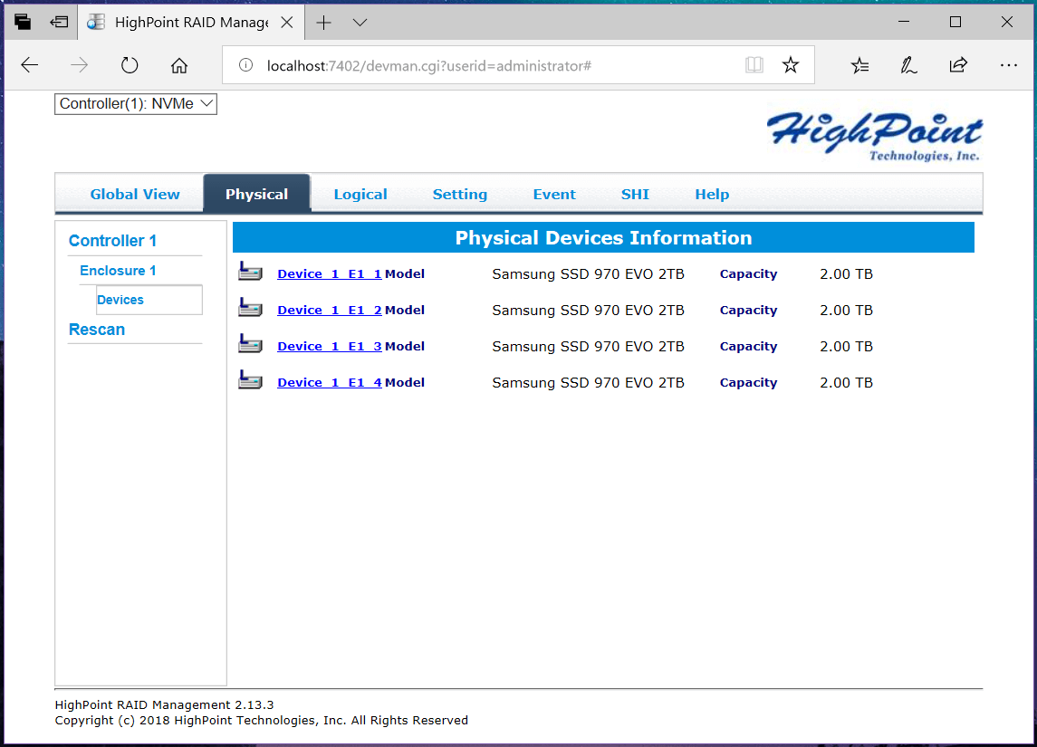Click the browser address bar URL
Image resolution: width=1037 pixels, height=747 pixels.
(x=429, y=65)
